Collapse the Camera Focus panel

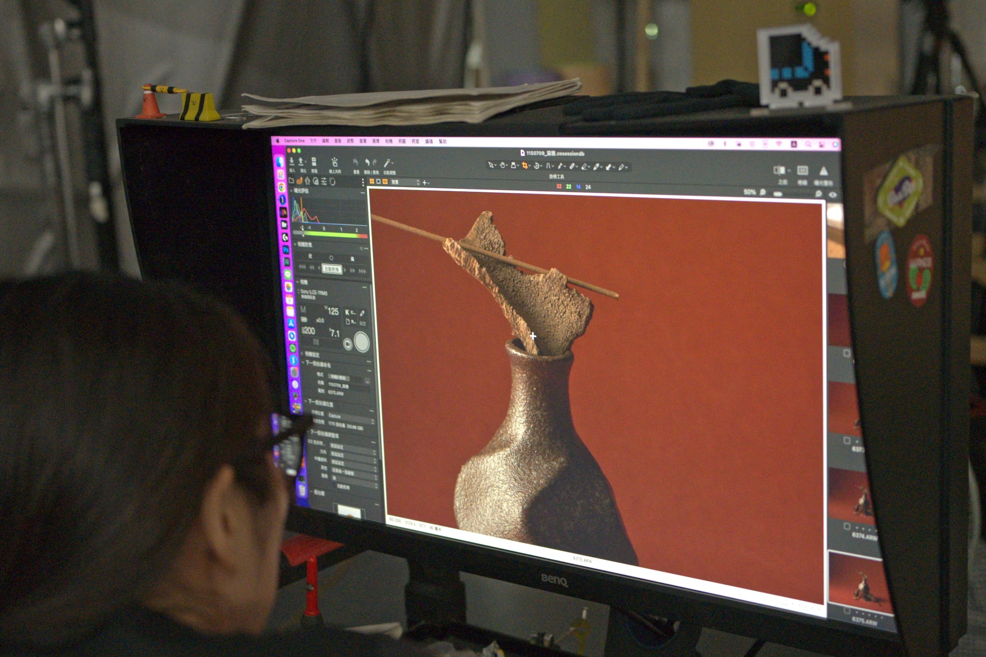click(x=295, y=245)
